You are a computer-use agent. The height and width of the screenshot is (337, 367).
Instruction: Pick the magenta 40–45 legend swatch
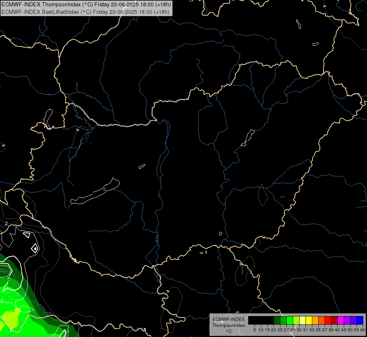[x=341, y=320]
